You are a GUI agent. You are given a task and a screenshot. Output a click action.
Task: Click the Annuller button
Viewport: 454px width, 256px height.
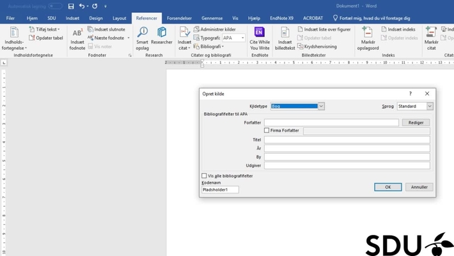pyautogui.click(x=419, y=187)
